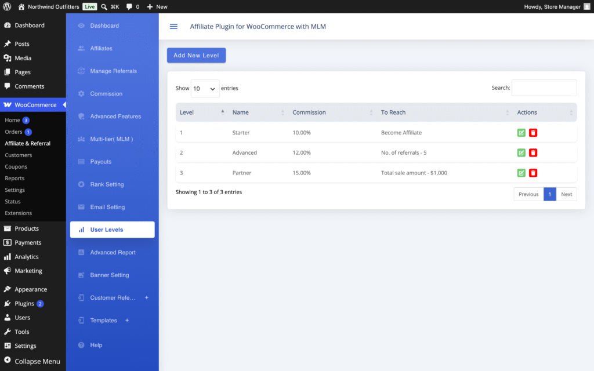Sort by Commission column header

332,112
